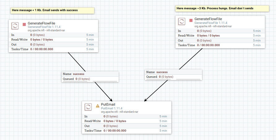The width and height of the screenshot is (276, 140).
Task: Click arrowhead of left connection into PutEmail
Action: click(111, 99)
